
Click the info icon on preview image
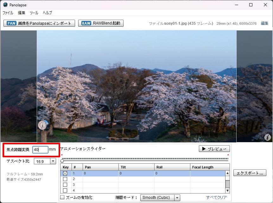(x=268, y=137)
